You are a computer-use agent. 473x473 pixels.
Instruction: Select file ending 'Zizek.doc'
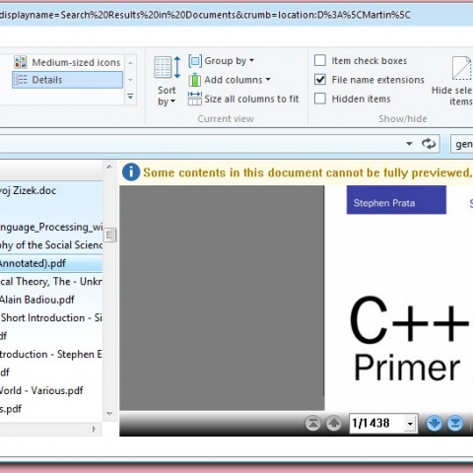pos(51,190)
